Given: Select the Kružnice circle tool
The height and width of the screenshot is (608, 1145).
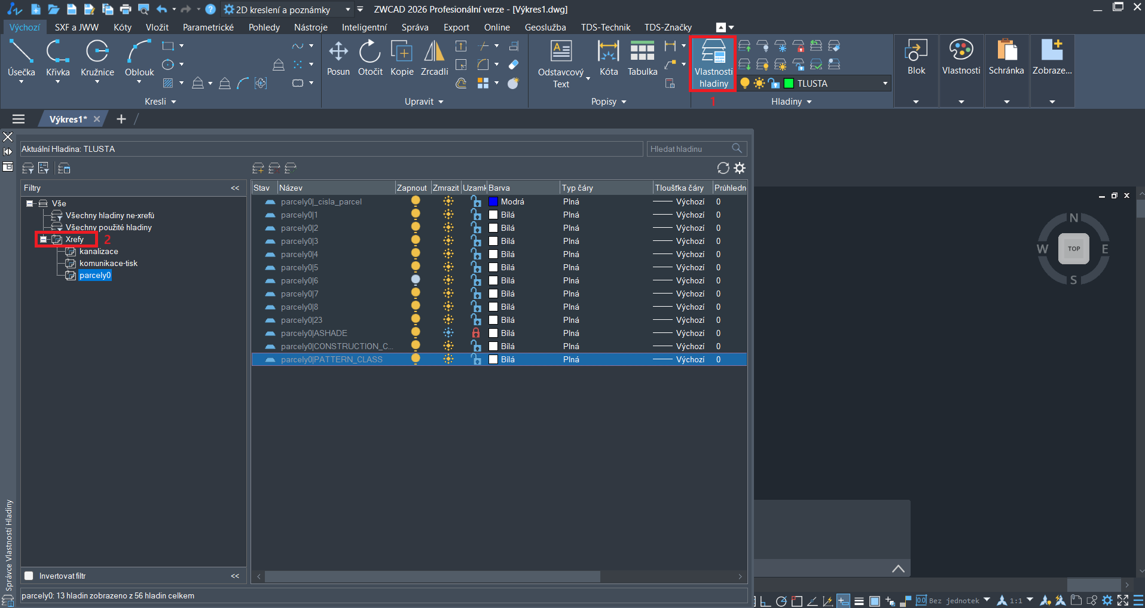Looking at the screenshot, I should pyautogui.click(x=97, y=58).
